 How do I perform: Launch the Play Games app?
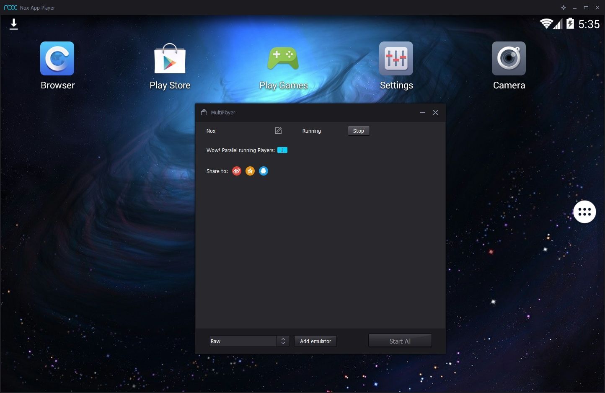(283, 59)
